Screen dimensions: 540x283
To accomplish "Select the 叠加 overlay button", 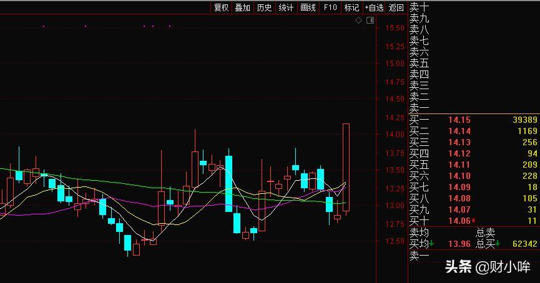I will click(242, 7).
